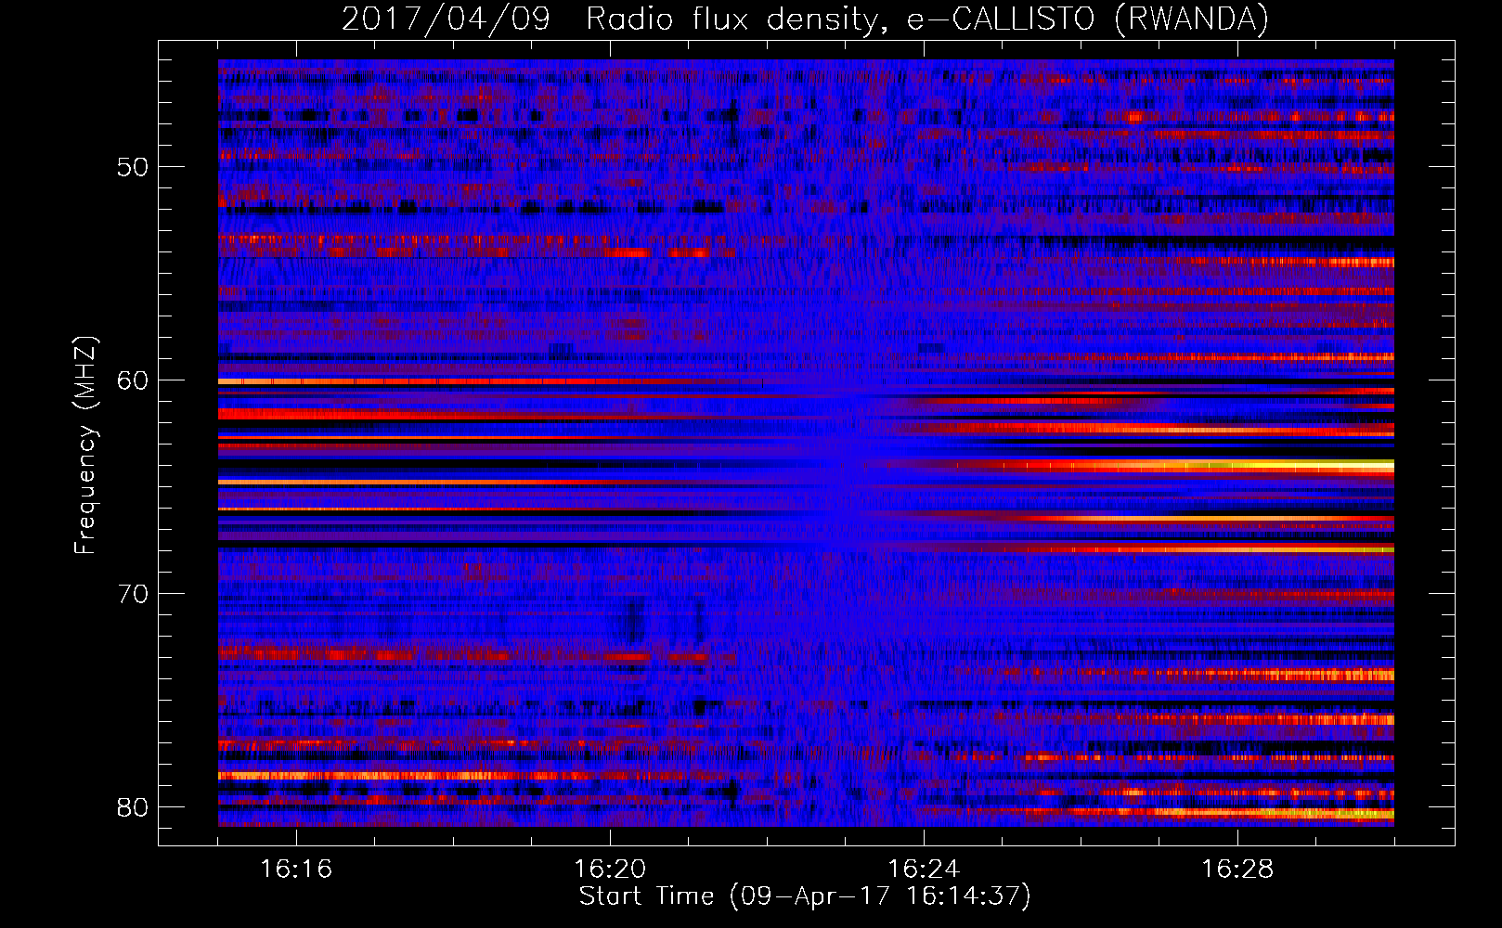
Task: Click the 70 frequency tick label
Action: [x=133, y=594]
